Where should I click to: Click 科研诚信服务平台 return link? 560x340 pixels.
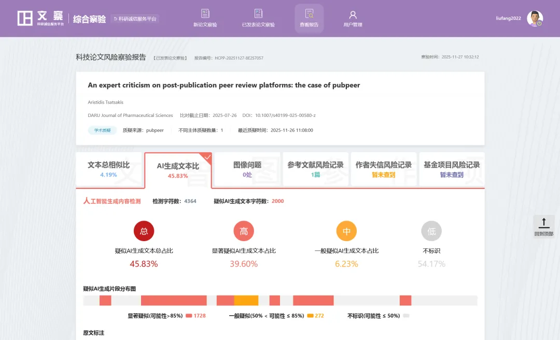pos(135,19)
